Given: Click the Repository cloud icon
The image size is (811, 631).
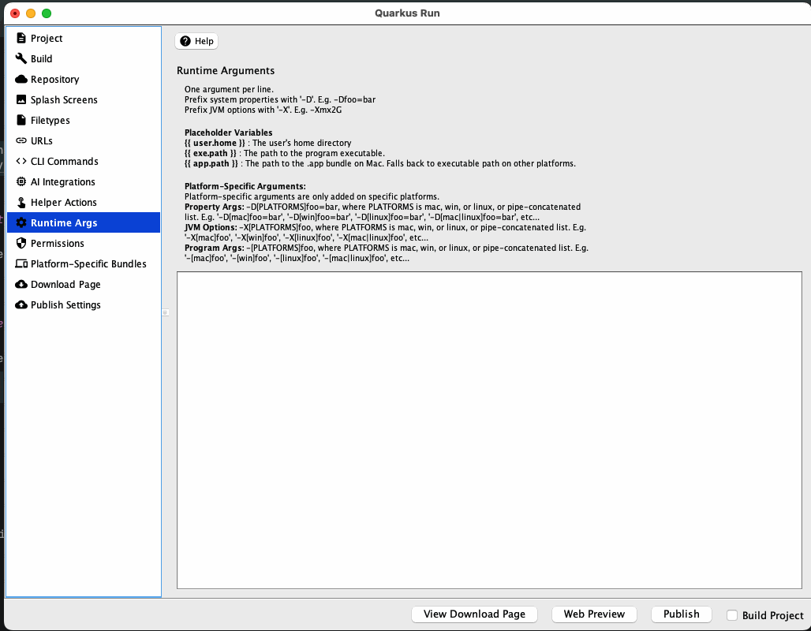Looking at the screenshot, I should 21,79.
